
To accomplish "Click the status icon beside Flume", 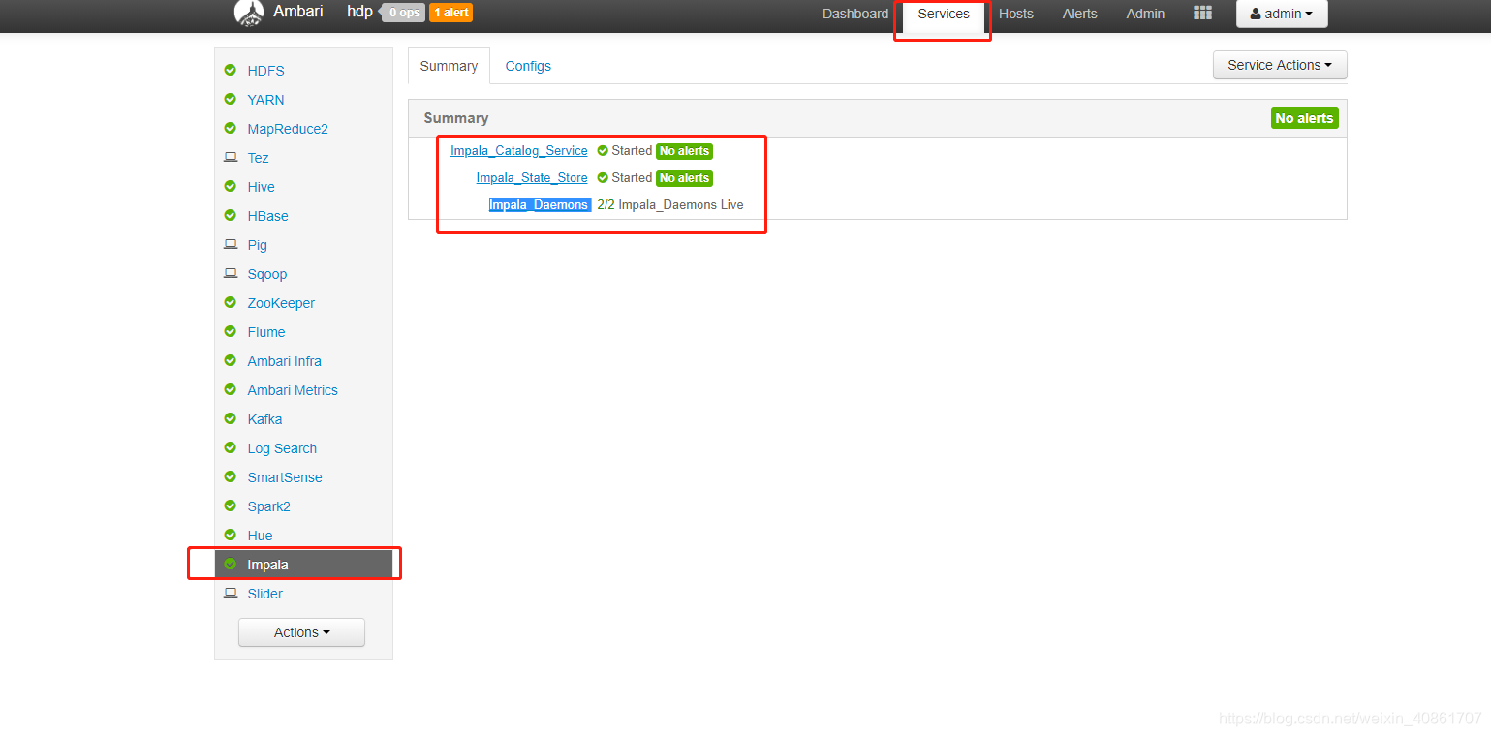I will (231, 331).
